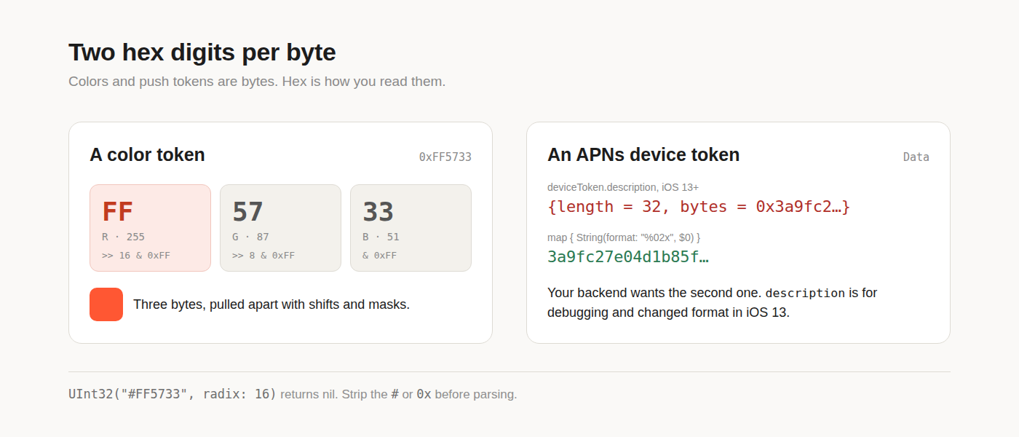Click the 0xFF5733 hex label
Screen dimensions: 1019x437
(445, 157)
